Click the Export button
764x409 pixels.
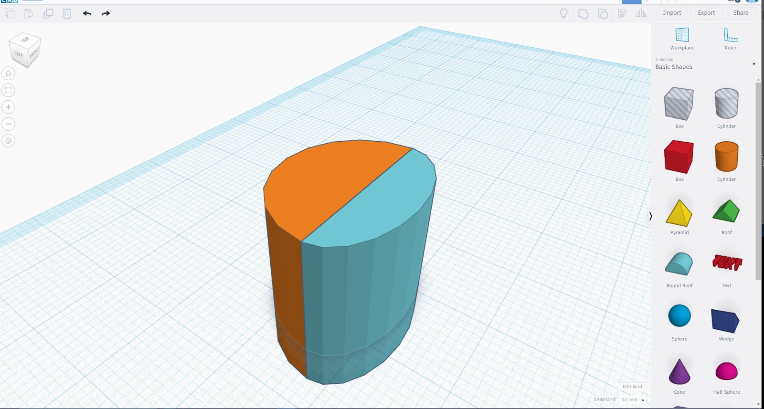(706, 13)
